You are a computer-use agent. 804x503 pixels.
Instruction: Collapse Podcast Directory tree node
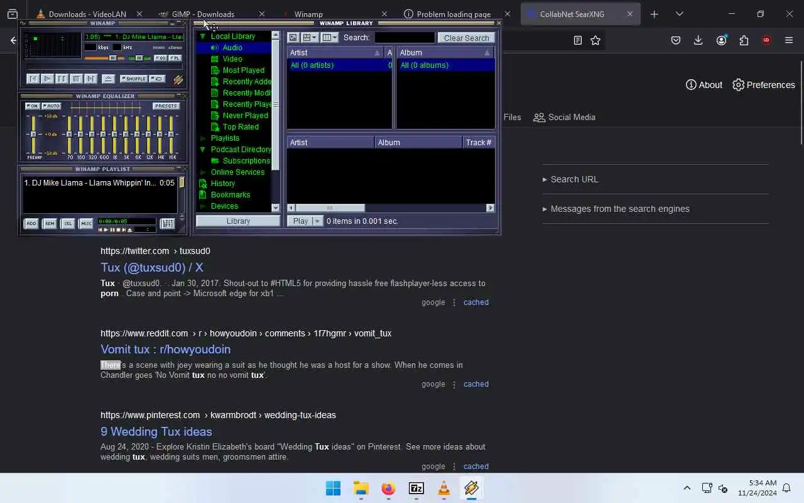click(x=203, y=150)
